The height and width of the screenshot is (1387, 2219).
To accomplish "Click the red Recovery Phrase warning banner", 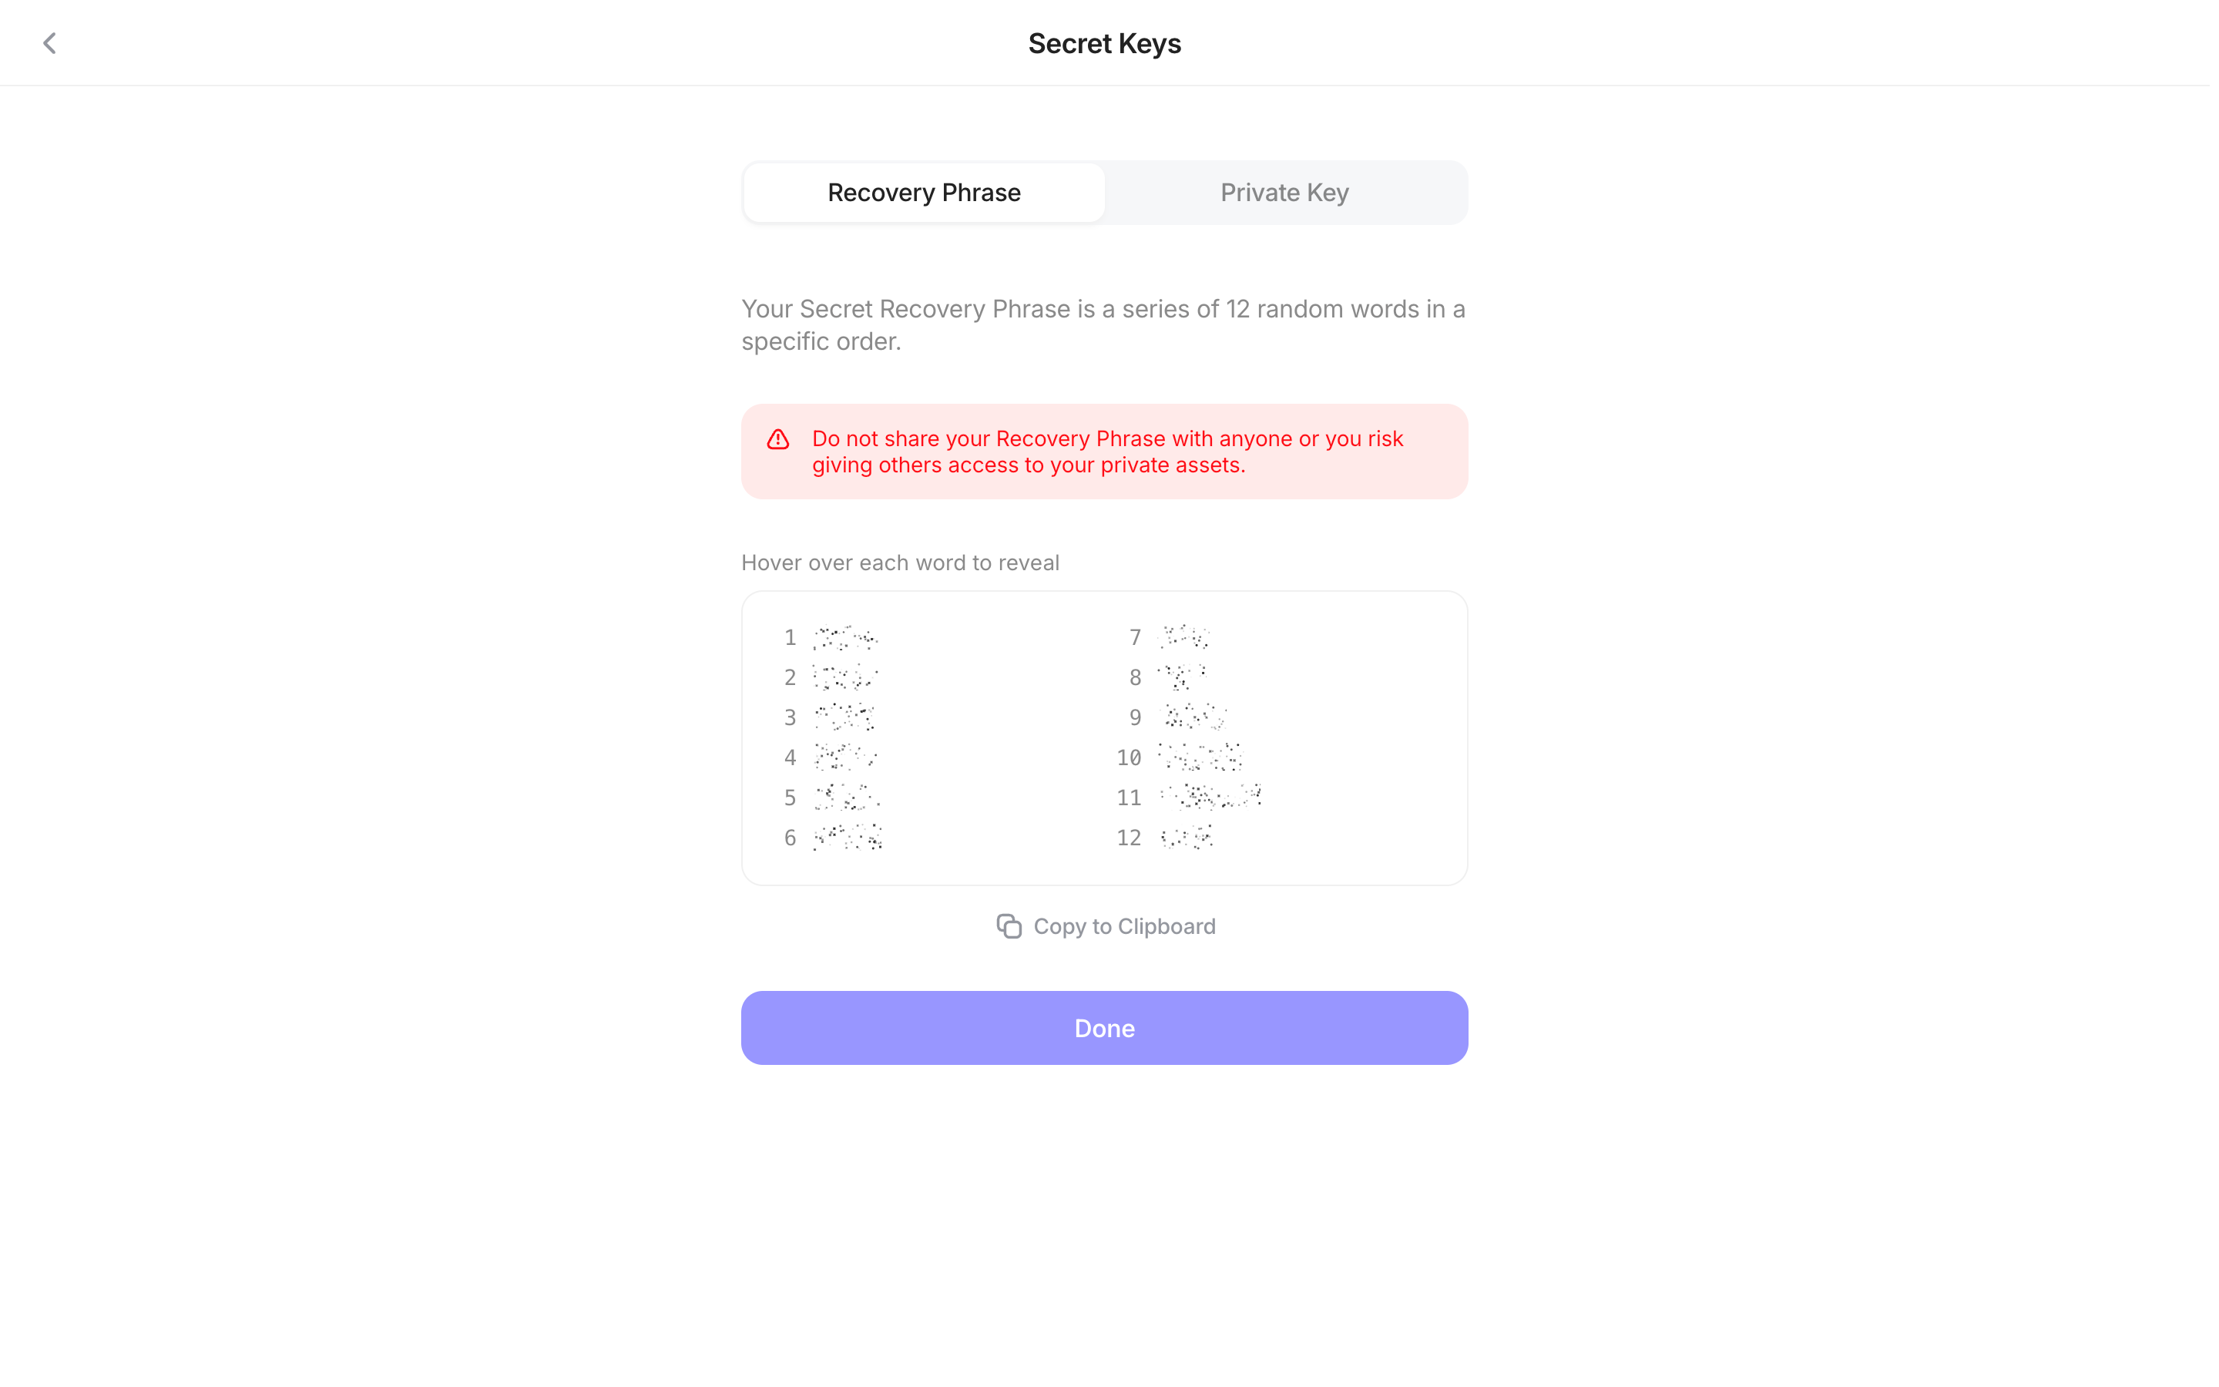I will click(1109, 453).
